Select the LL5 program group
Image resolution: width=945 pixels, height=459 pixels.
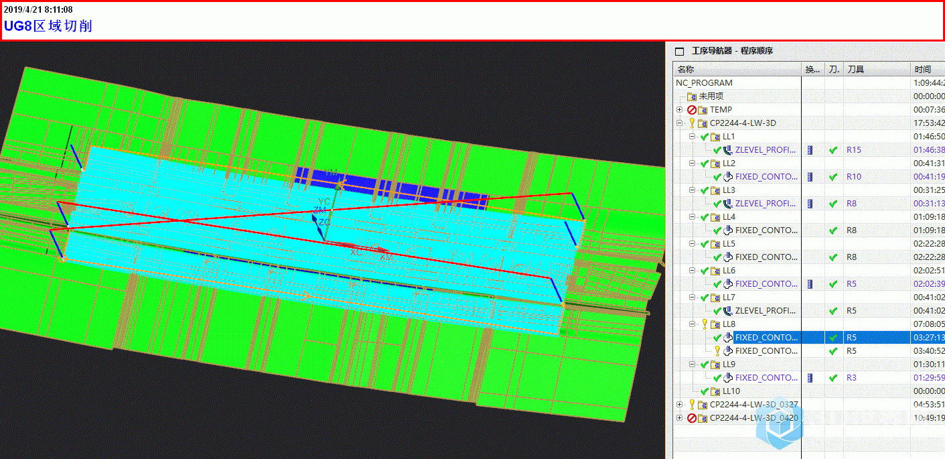pyautogui.click(x=729, y=244)
